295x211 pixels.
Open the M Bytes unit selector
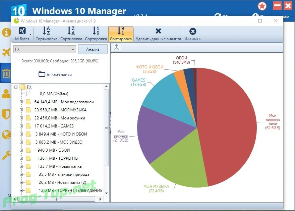[x=22, y=34]
